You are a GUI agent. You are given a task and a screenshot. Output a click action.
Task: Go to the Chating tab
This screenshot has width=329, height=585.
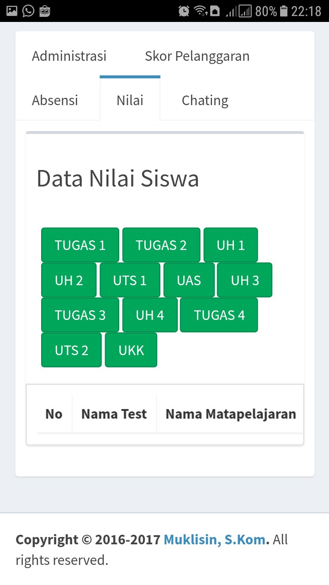[205, 100]
